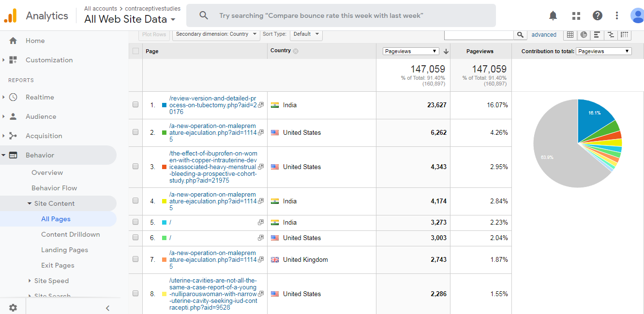Switch to the Data table view icon
The height and width of the screenshot is (314, 644).
(570, 35)
